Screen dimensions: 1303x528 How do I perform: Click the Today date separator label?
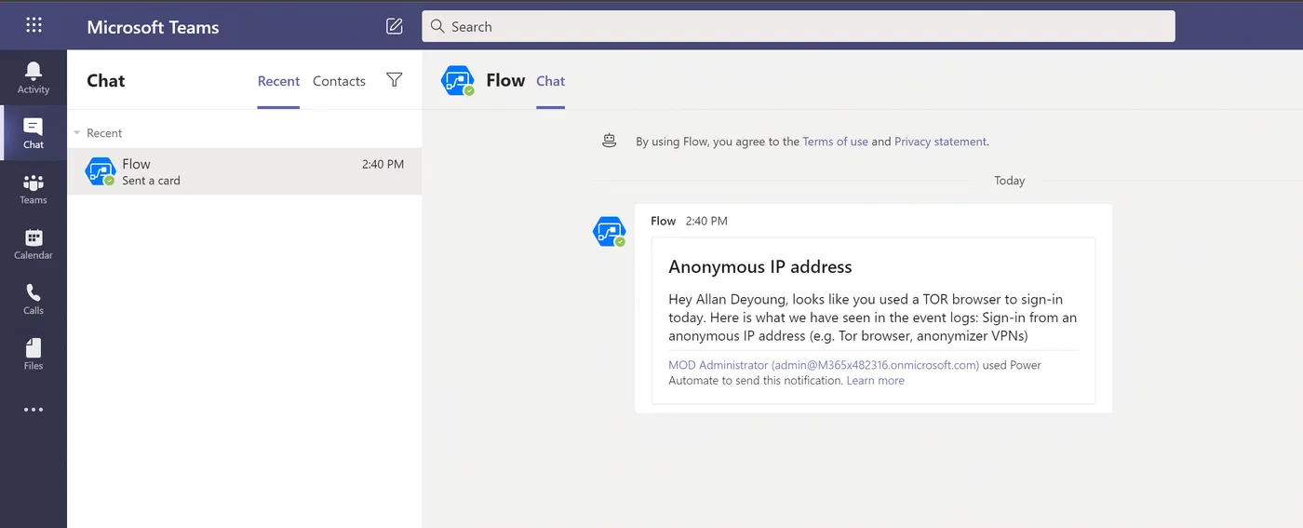[1009, 181]
